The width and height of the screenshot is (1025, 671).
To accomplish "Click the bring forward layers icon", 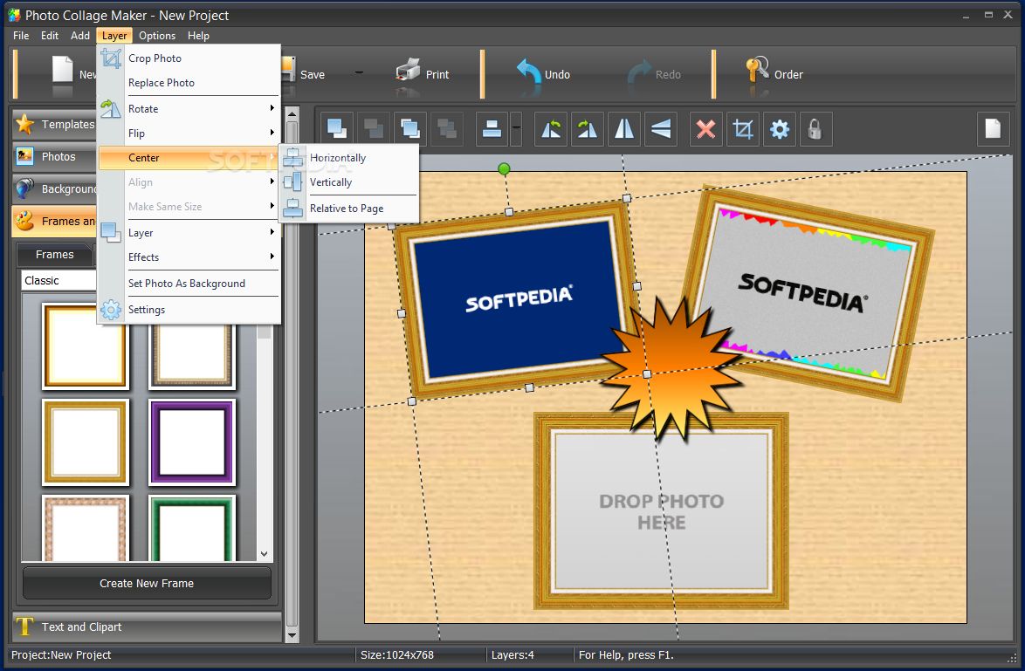I will click(x=410, y=129).
